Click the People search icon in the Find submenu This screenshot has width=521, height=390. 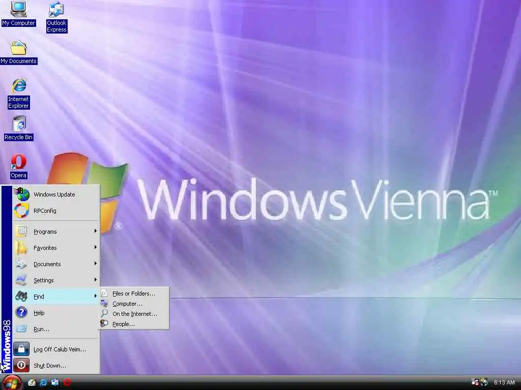(x=104, y=323)
